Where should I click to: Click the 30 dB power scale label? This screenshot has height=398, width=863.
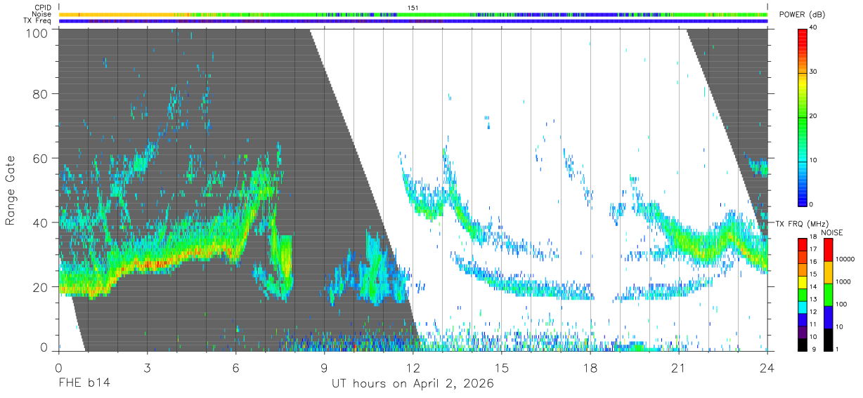[814, 72]
